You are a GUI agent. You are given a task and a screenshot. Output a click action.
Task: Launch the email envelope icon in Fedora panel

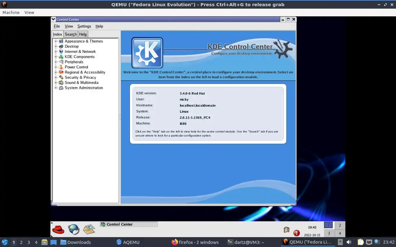click(89, 229)
